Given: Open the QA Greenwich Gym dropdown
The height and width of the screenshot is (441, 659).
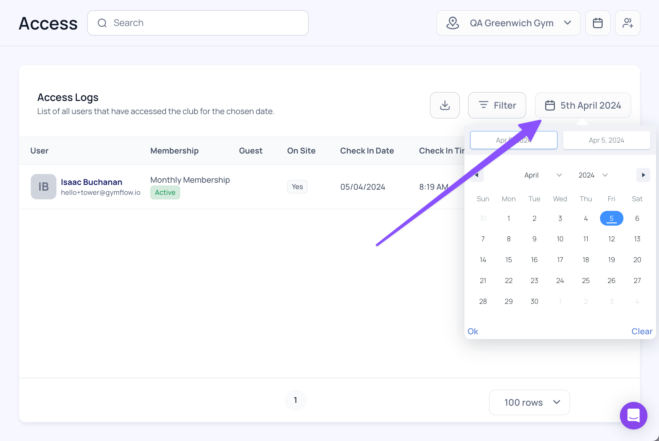Looking at the screenshot, I should point(508,23).
